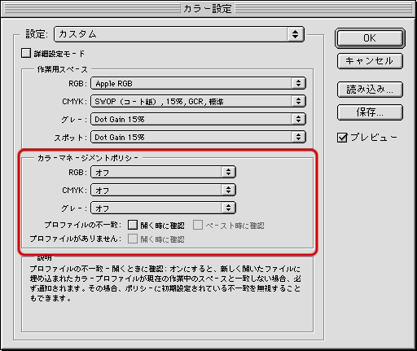Uncheck the プレビュー checkbox
Viewport: 417px width, 351px height.
(342, 138)
